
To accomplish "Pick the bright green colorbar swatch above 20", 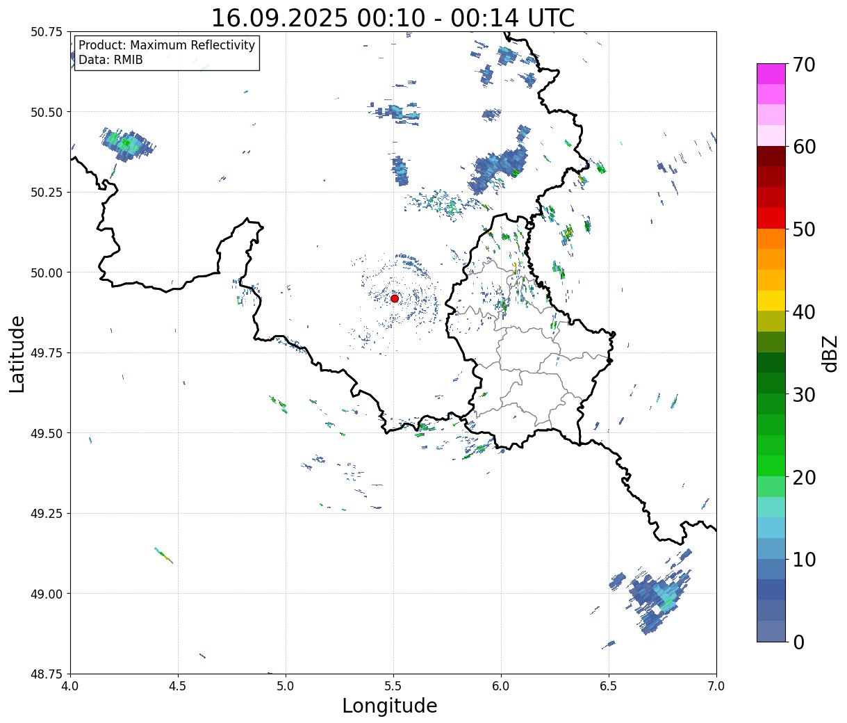I will pos(771,466).
